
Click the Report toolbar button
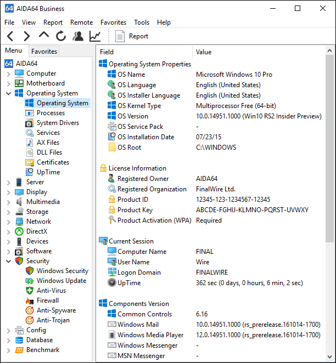pos(132,36)
